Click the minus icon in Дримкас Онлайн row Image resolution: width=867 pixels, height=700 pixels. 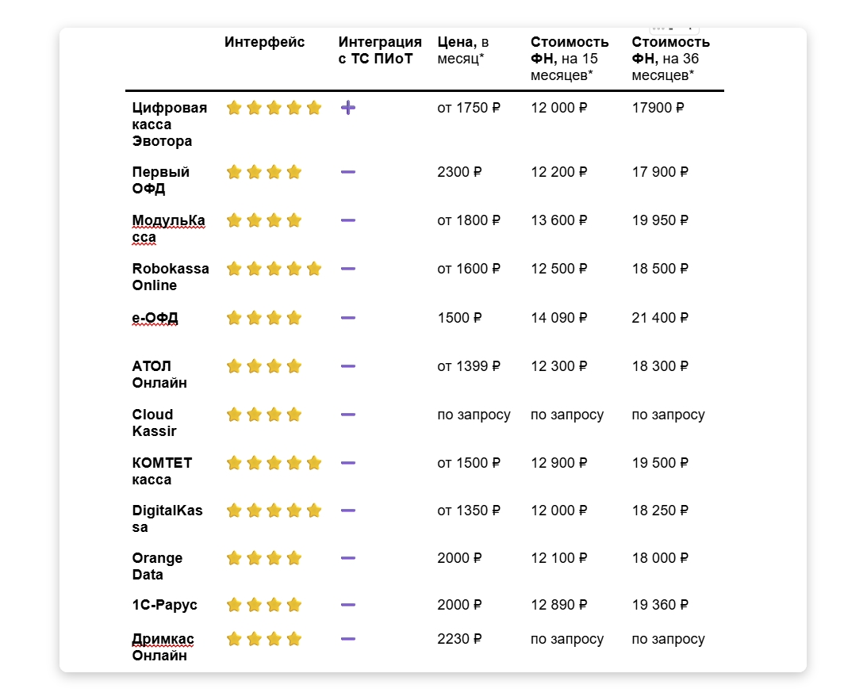pos(347,639)
